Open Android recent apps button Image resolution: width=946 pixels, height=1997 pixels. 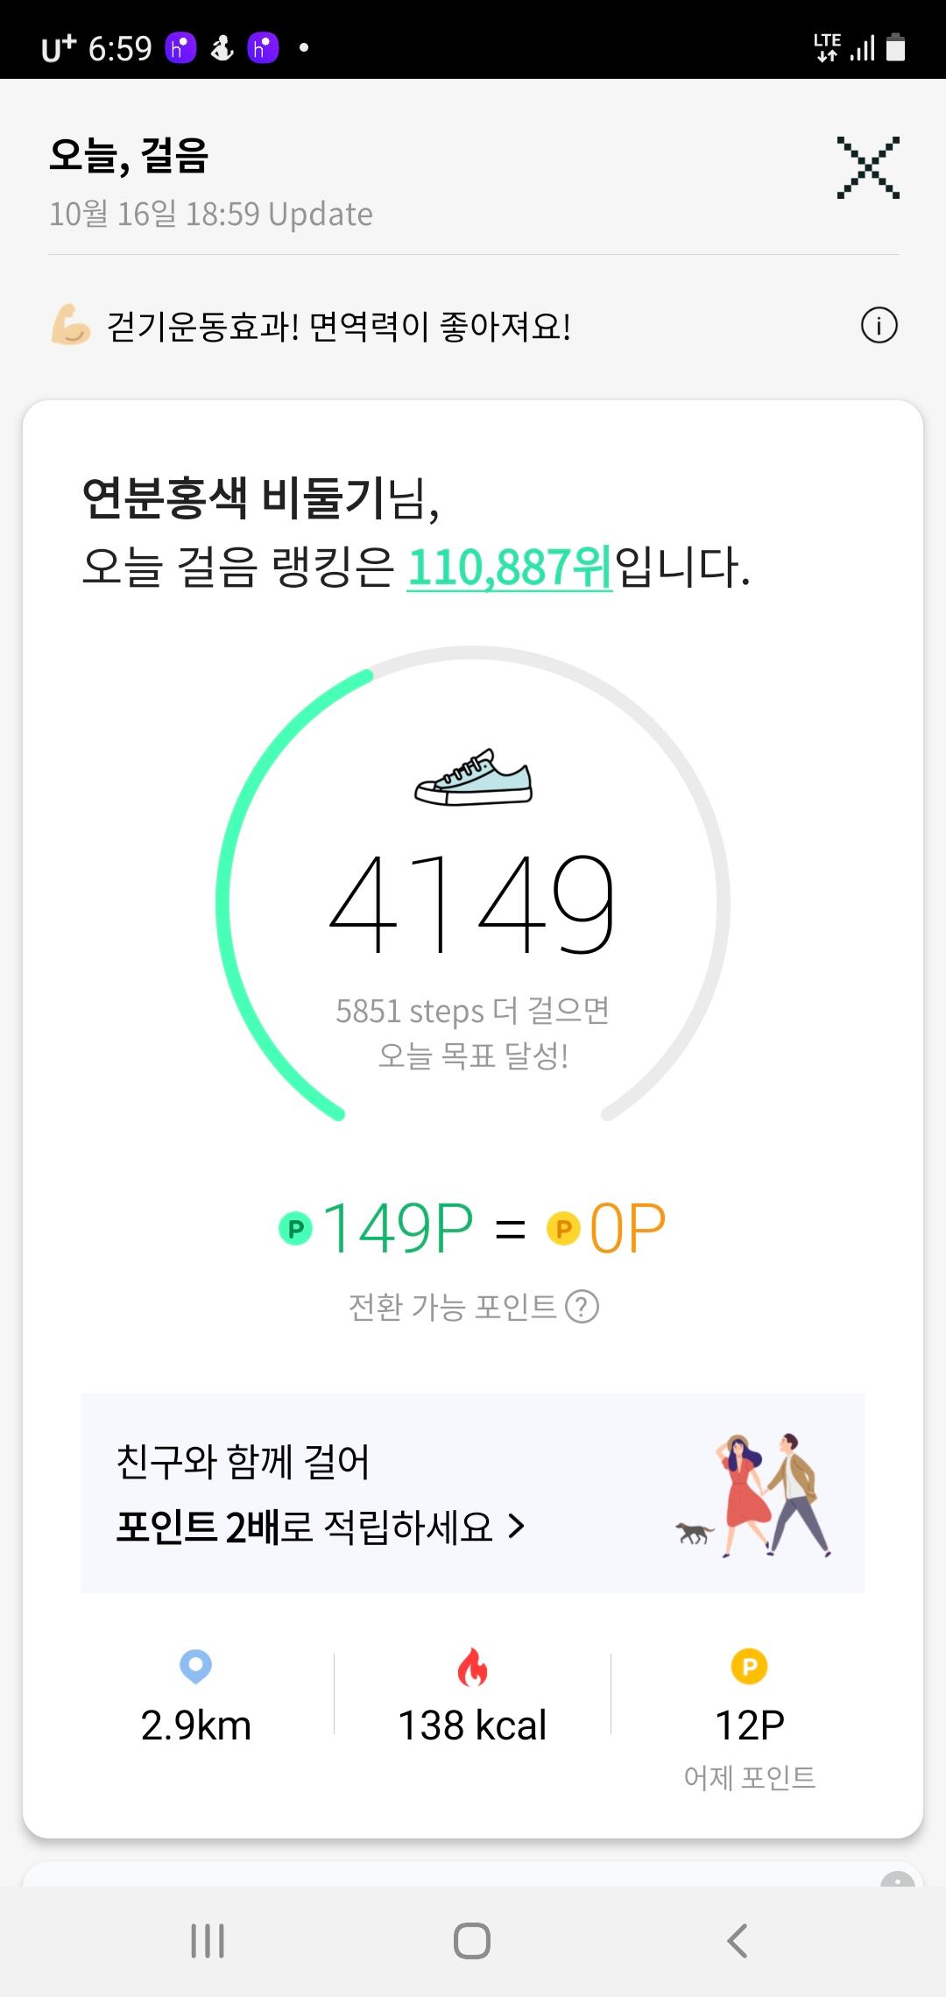click(x=208, y=1941)
